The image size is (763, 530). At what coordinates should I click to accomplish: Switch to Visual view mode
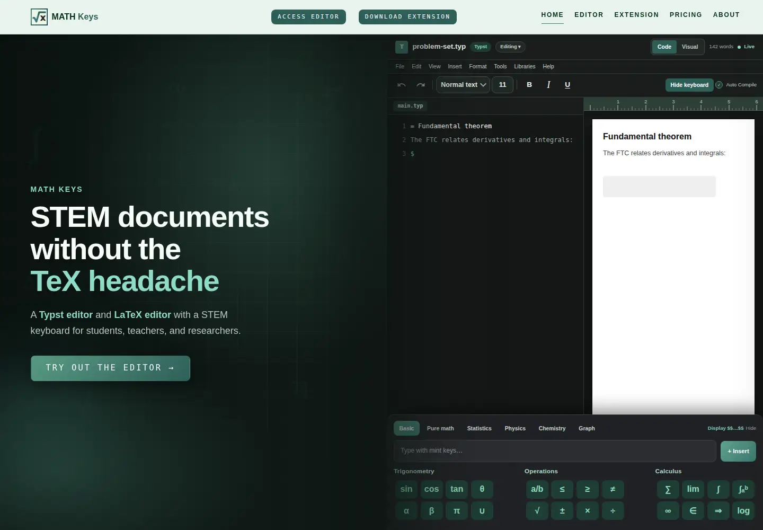(x=690, y=47)
